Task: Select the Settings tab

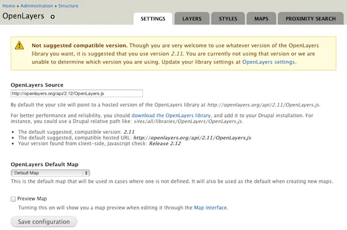Action: (153, 19)
